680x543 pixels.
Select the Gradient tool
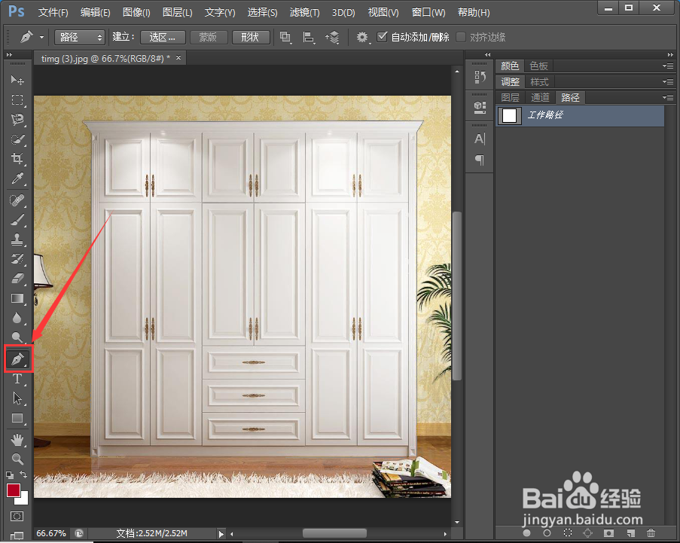coord(17,298)
